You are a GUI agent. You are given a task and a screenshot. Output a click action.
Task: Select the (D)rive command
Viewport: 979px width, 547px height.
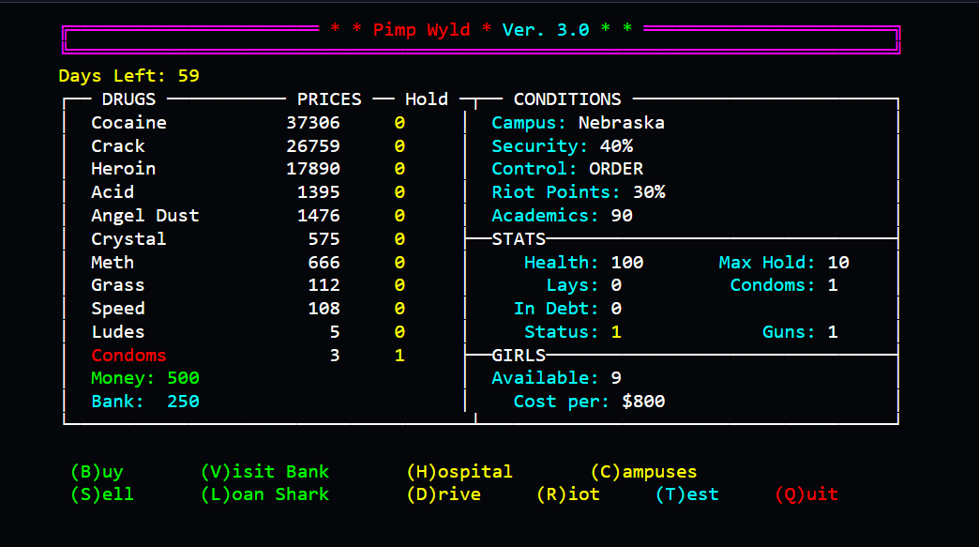[444, 494]
